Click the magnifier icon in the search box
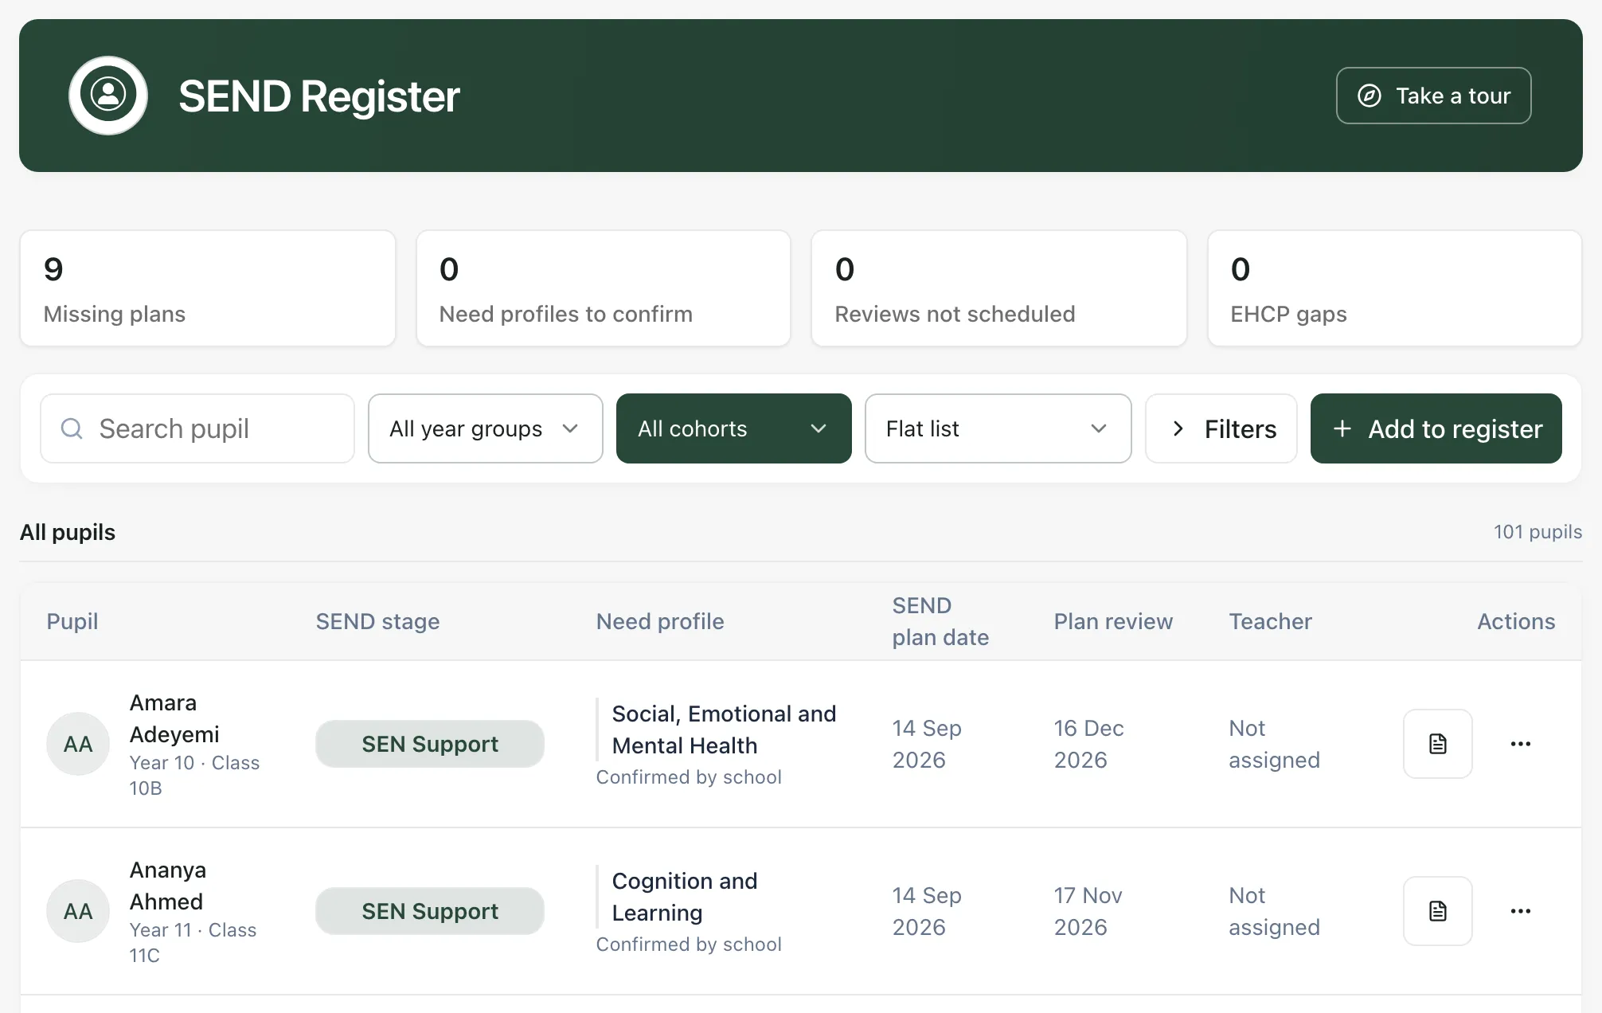This screenshot has width=1602, height=1013. coord(72,428)
